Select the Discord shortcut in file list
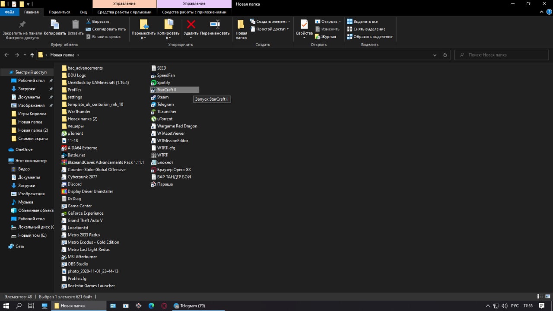Screen dimensions: 553x311 click(x=74, y=184)
